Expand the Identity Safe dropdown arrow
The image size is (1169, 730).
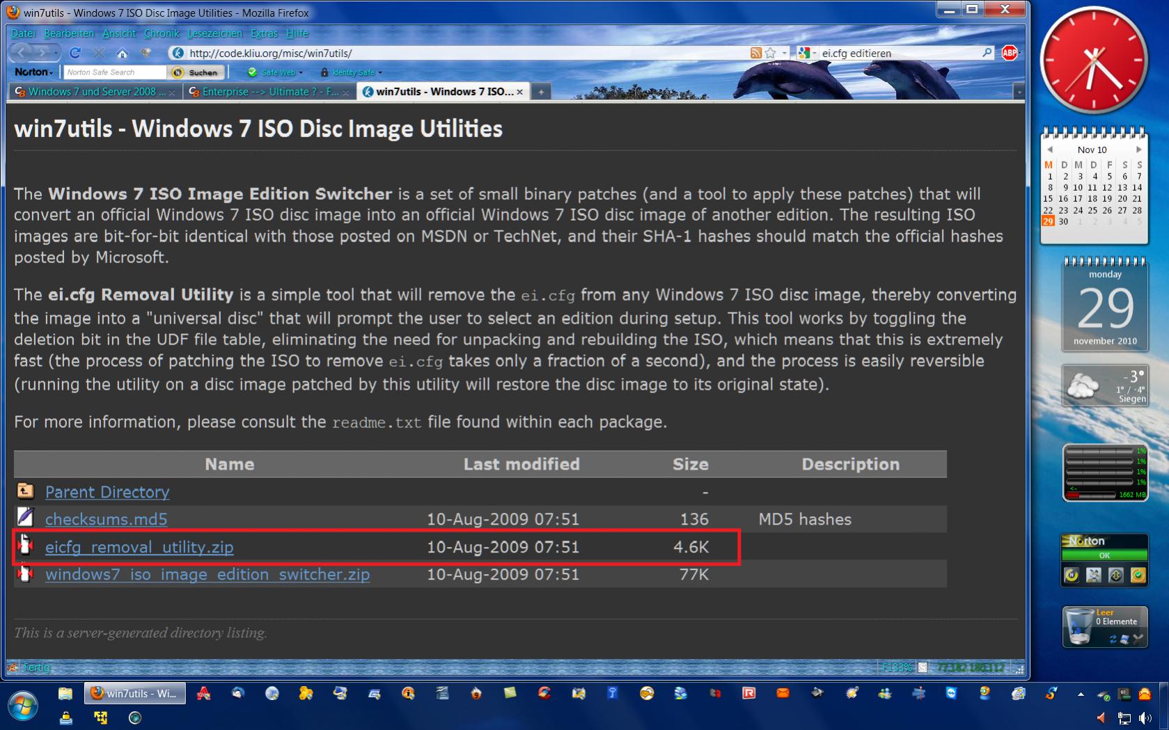pyautogui.click(x=379, y=72)
